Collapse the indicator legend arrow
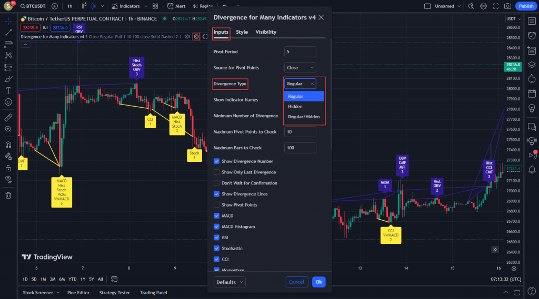 click(x=25, y=45)
